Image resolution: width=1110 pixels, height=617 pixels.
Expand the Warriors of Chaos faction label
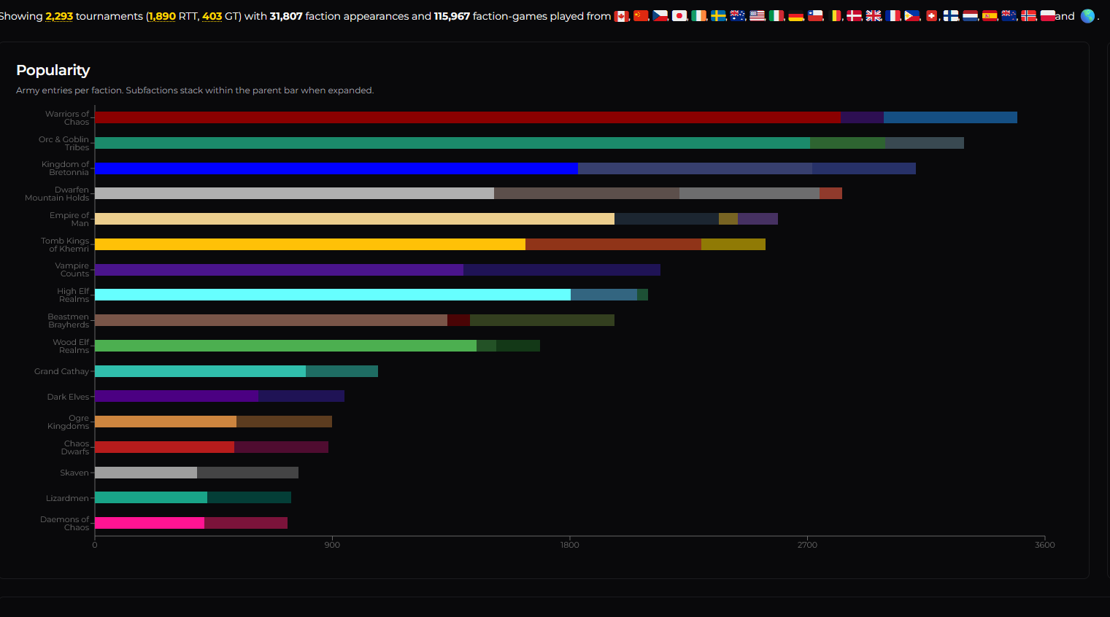coord(67,118)
